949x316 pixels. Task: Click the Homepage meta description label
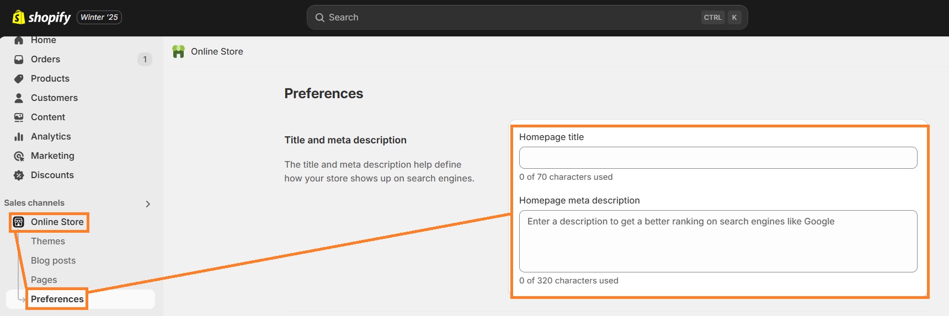pyautogui.click(x=579, y=200)
